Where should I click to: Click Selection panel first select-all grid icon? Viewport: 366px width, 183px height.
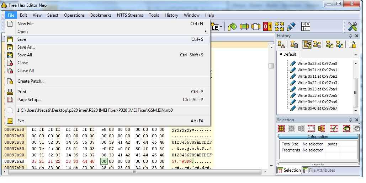[x=281, y=128]
